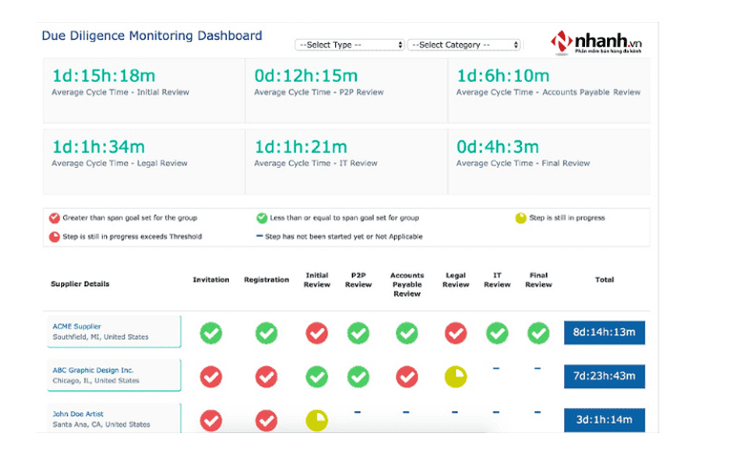Click ABC Graphic Design's green P2P Review icon

click(359, 377)
